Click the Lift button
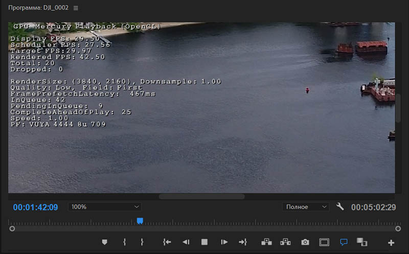This screenshot has width=409, height=254. click(x=266, y=242)
